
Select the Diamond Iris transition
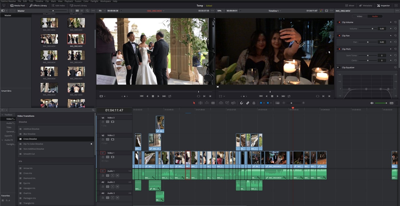(x=56, y=178)
